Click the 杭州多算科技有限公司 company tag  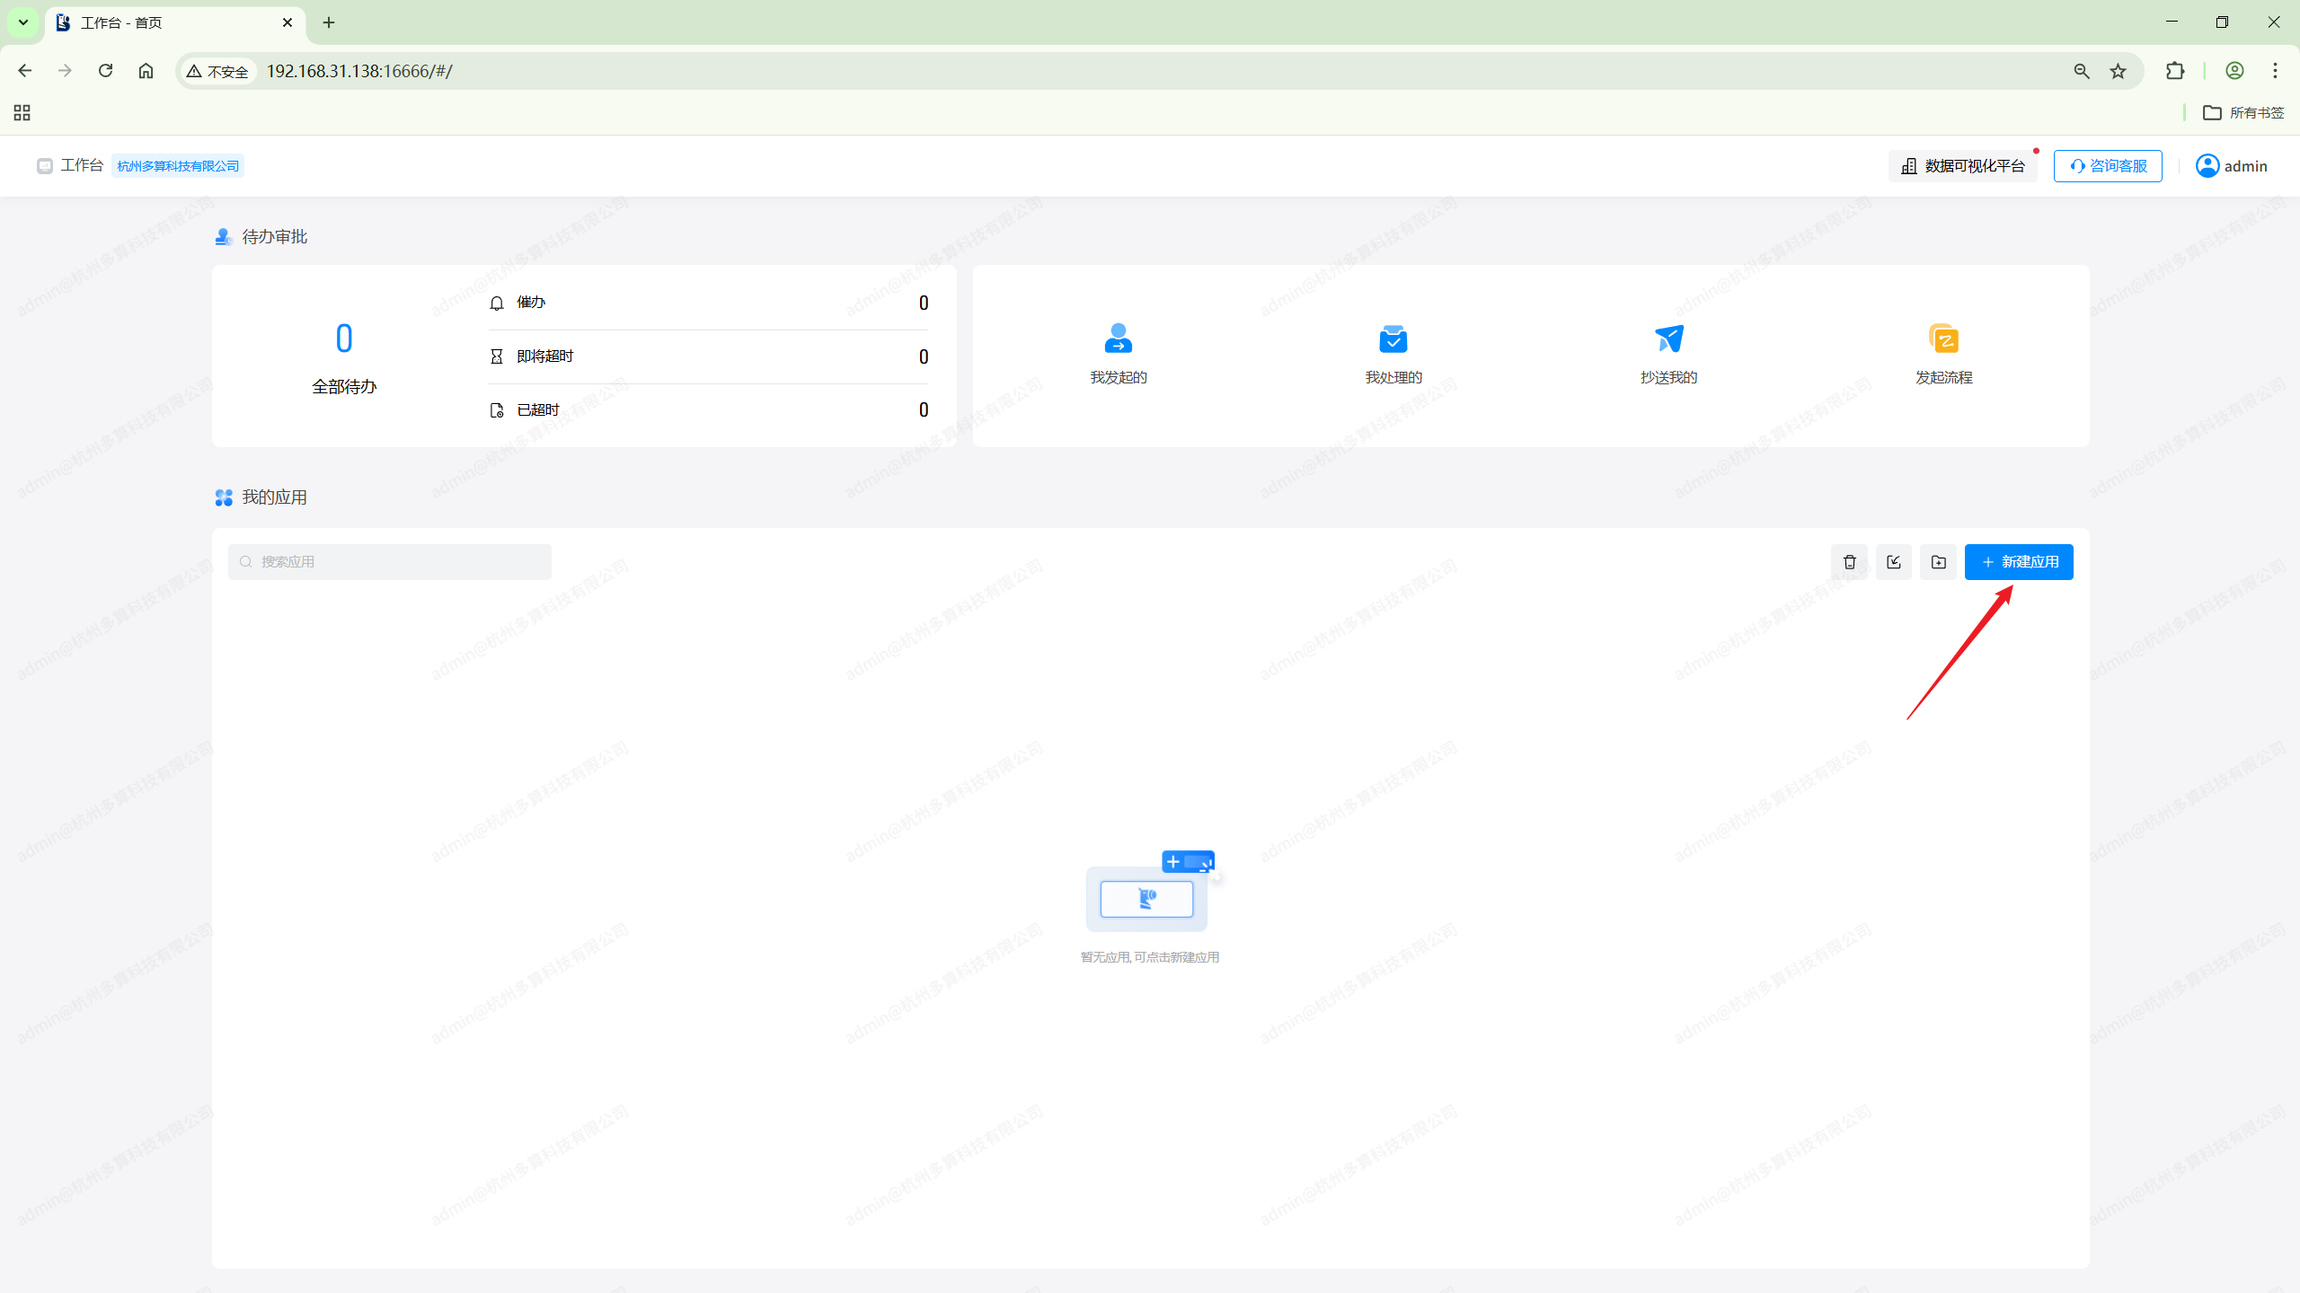tap(178, 166)
